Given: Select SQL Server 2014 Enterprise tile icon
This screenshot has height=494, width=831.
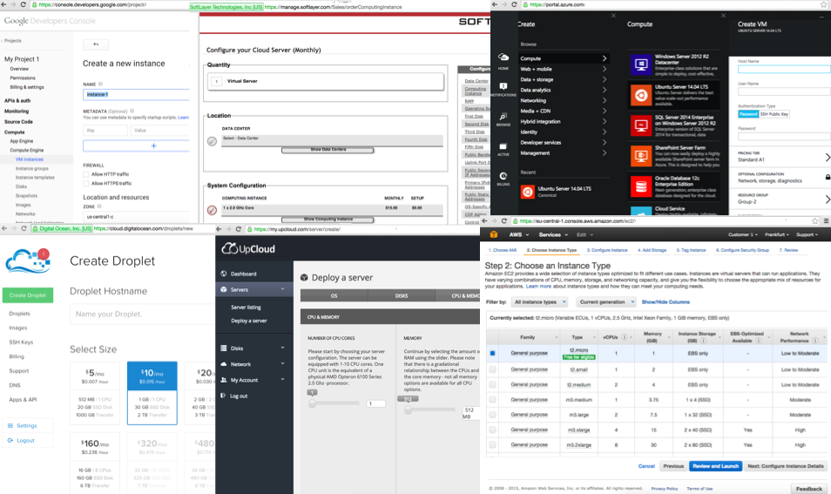Looking at the screenshot, I should pyautogui.click(x=641, y=125).
